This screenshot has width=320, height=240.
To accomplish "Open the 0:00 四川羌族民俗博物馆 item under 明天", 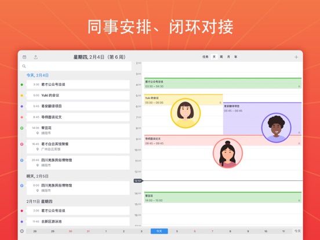I will [78, 188].
